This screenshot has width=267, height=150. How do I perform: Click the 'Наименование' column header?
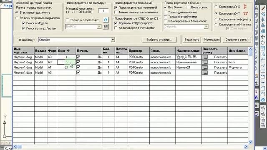[188, 51]
